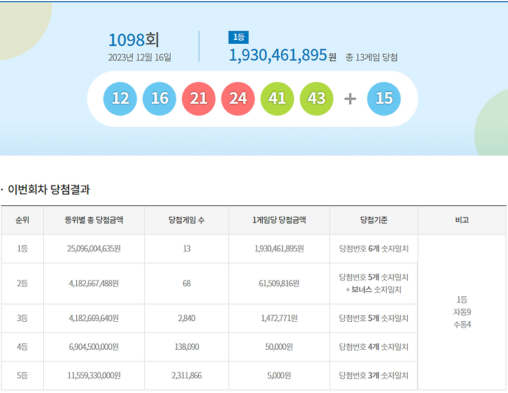Click the 순위 column header
The image size is (508, 393).
click(x=22, y=220)
